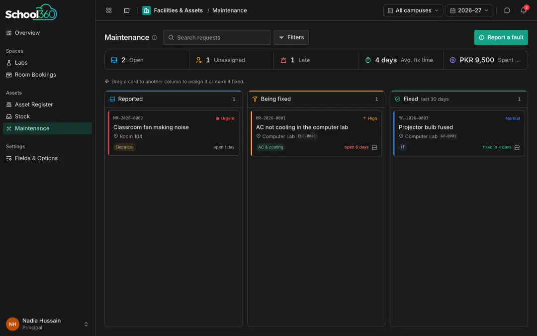Click the open 6 days status text
This screenshot has height=336, width=537.
point(357,147)
